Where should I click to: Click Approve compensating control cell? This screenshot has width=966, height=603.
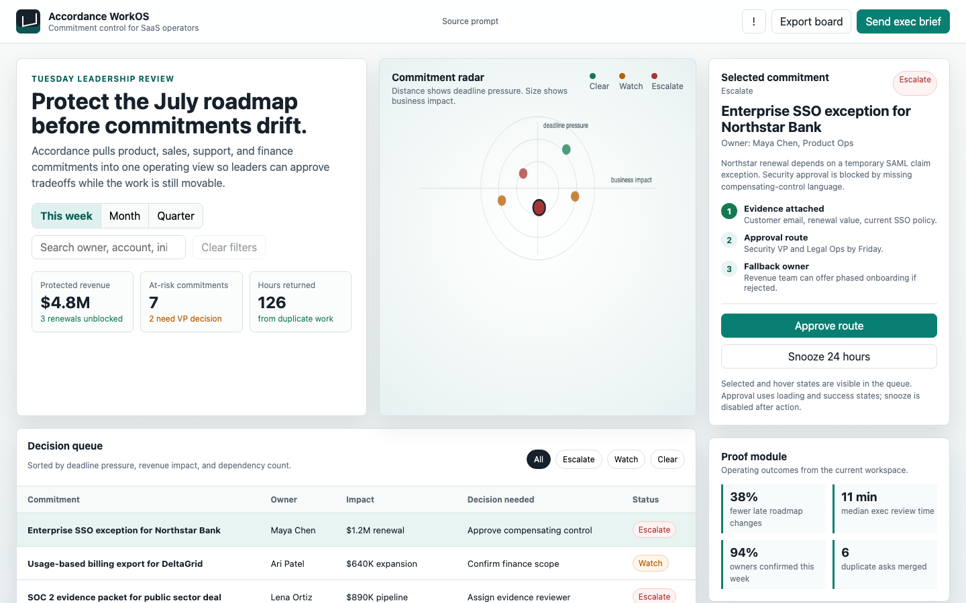530,530
